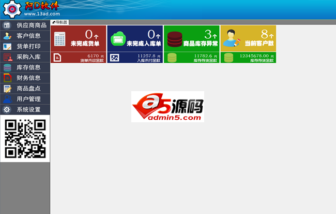The width and height of the screenshot is (336, 214).
Task: Open the 供应商商品 sidebar icon
Action: (x=7, y=25)
